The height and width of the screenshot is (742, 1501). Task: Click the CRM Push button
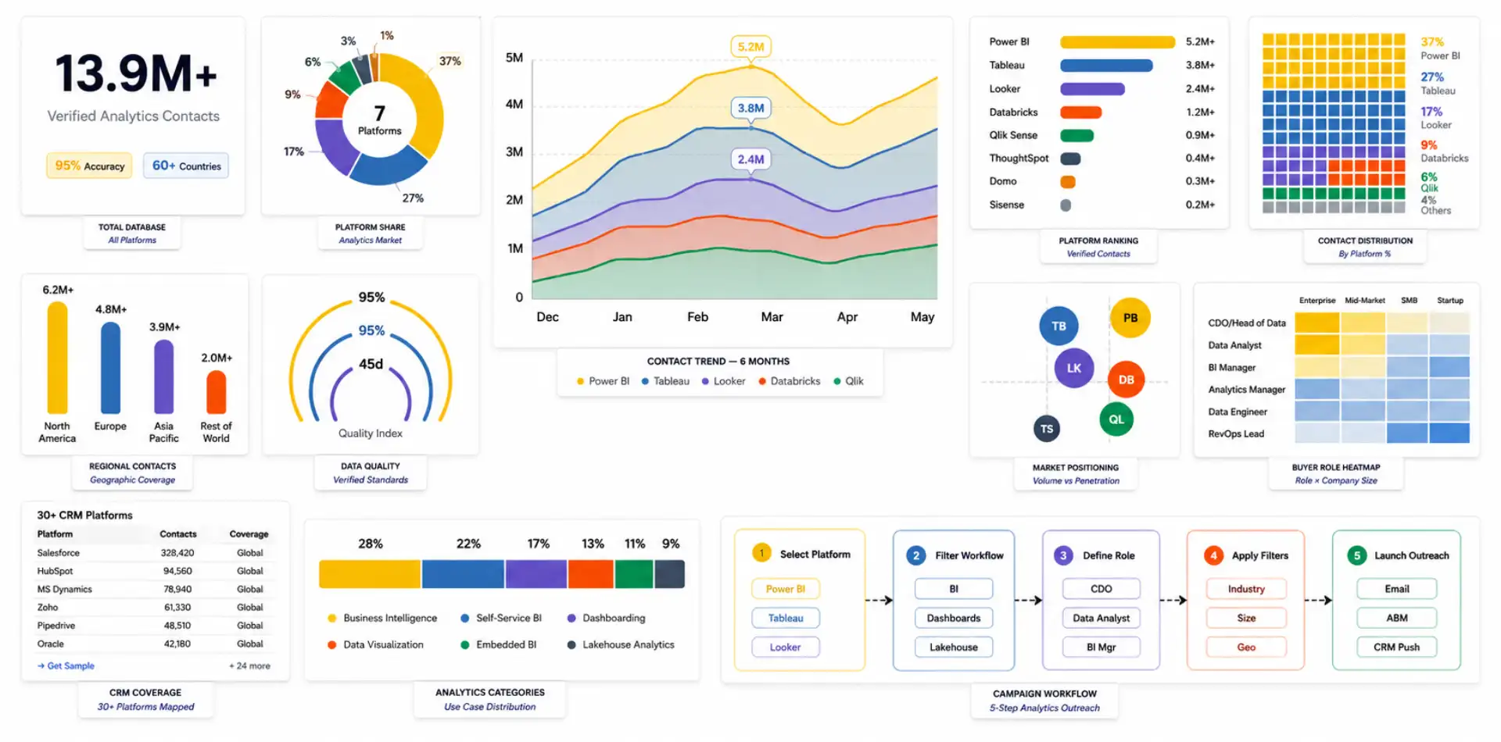pyautogui.click(x=1397, y=647)
